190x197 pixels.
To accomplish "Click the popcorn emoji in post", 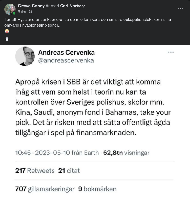I will pos(7,31).
